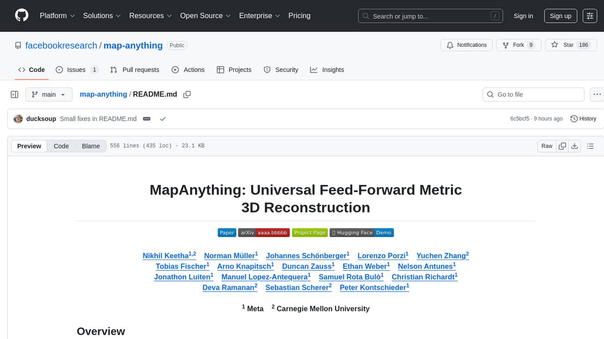The height and width of the screenshot is (339, 604).
Task: Open commit 6c5bcf5 link
Action: (x=520, y=119)
